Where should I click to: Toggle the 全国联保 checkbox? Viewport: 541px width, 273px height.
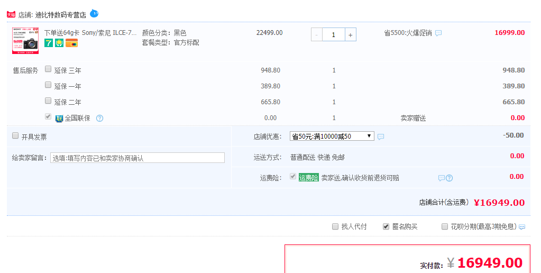click(x=48, y=116)
